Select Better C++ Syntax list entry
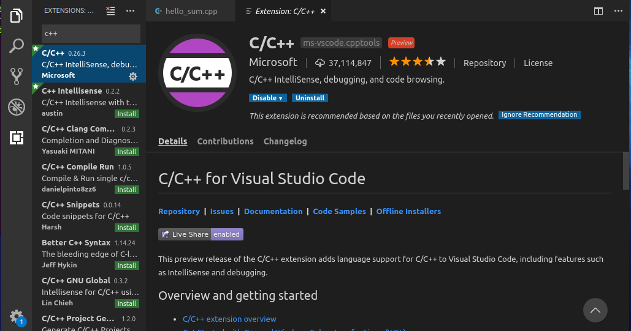This screenshot has width=631, height=331. [x=89, y=253]
